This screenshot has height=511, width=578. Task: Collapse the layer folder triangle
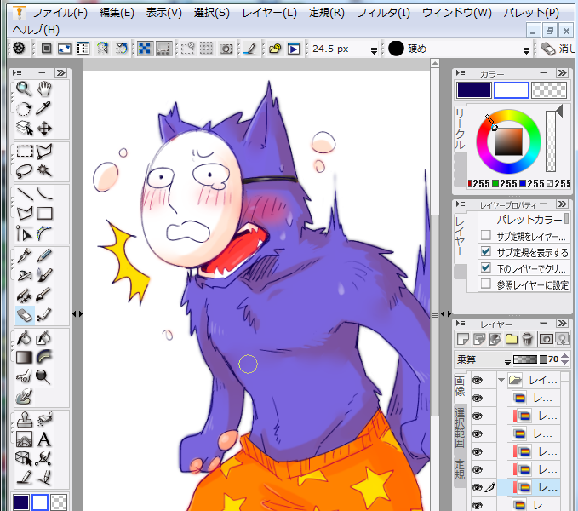coord(501,380)
